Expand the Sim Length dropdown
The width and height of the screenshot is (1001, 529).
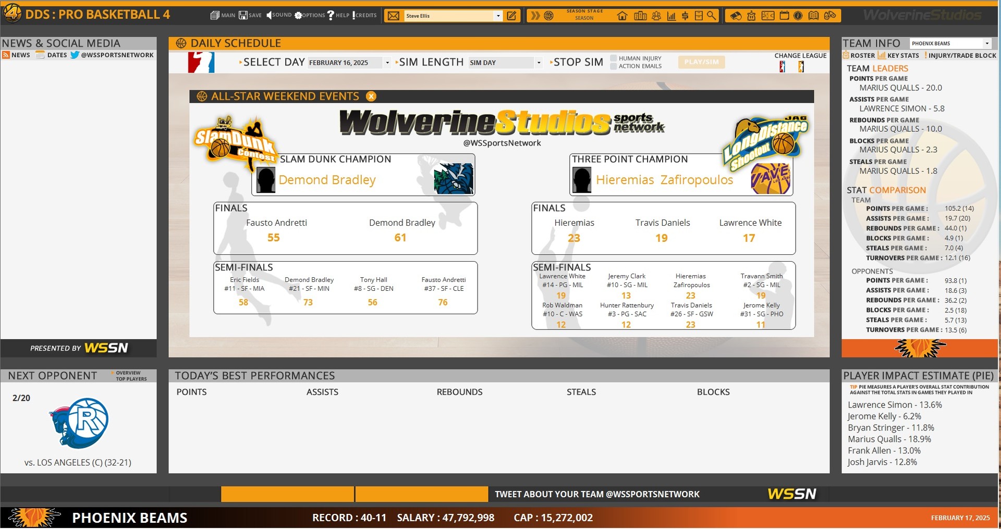(539, 63)
